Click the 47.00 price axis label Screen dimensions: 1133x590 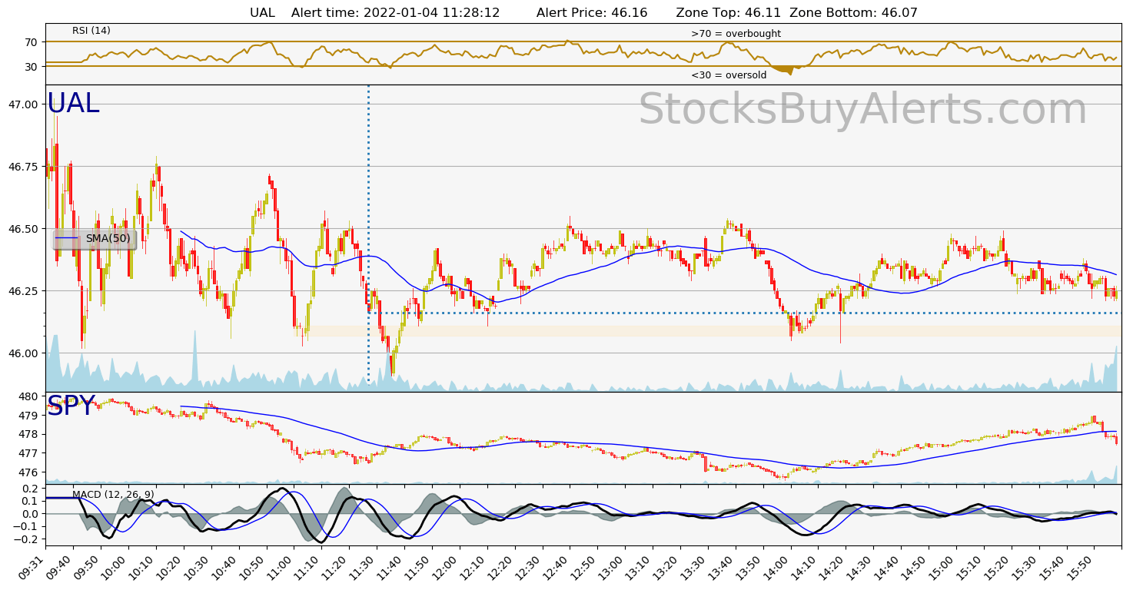[25, 104]
